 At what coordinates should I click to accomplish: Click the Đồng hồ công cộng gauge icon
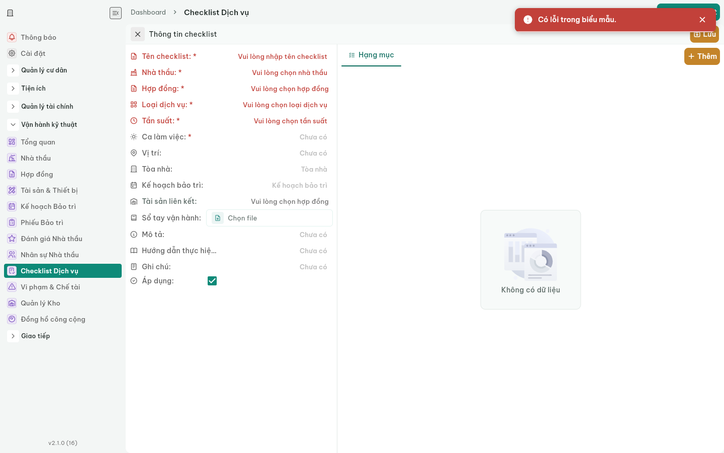pos(12,319)
